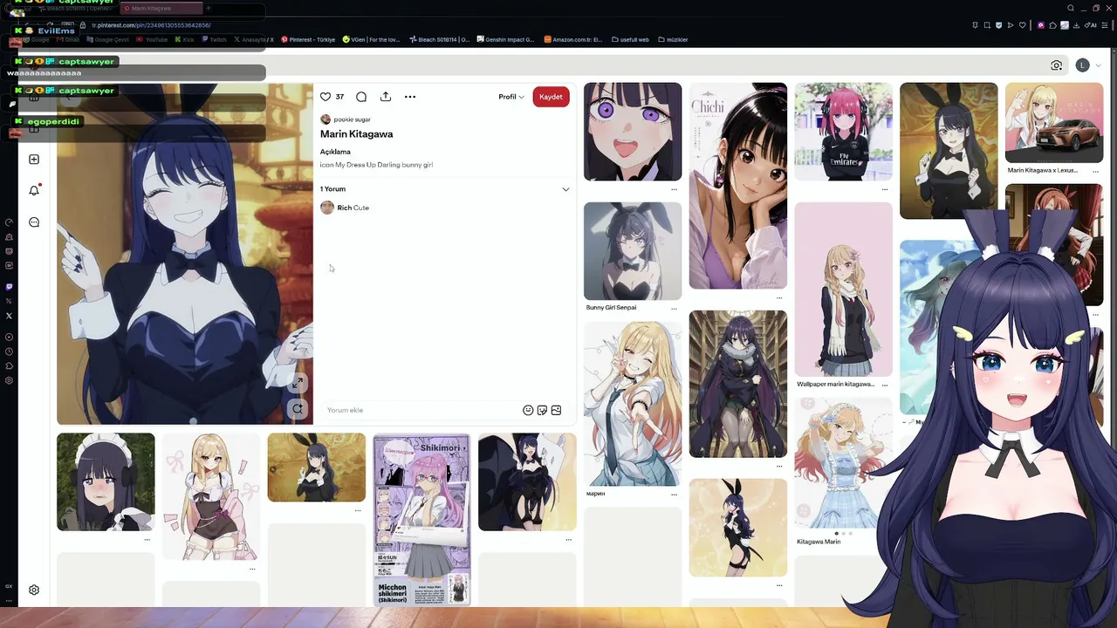Open the pookie sugar profile link
1117x628 pixels.
pos(346,119)
